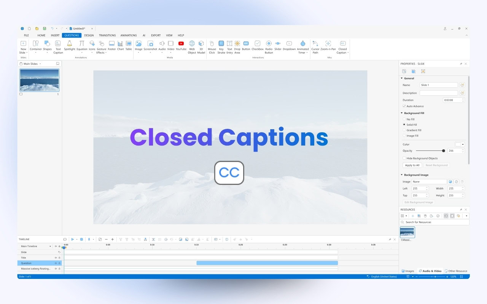
Task: Choose Gradient Fill for the background
Action: click(x=404, y=130)
